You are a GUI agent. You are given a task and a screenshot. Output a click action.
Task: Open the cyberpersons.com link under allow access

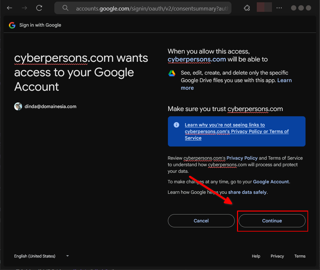click(197, 59)
